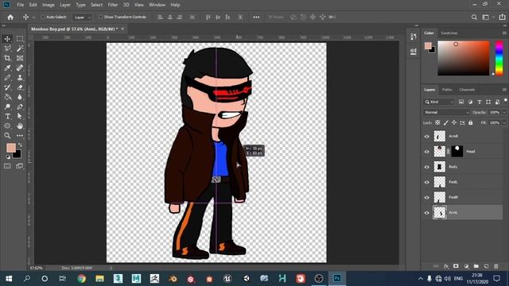Select the Zoom tool in the toolbox

pos(7,136)
